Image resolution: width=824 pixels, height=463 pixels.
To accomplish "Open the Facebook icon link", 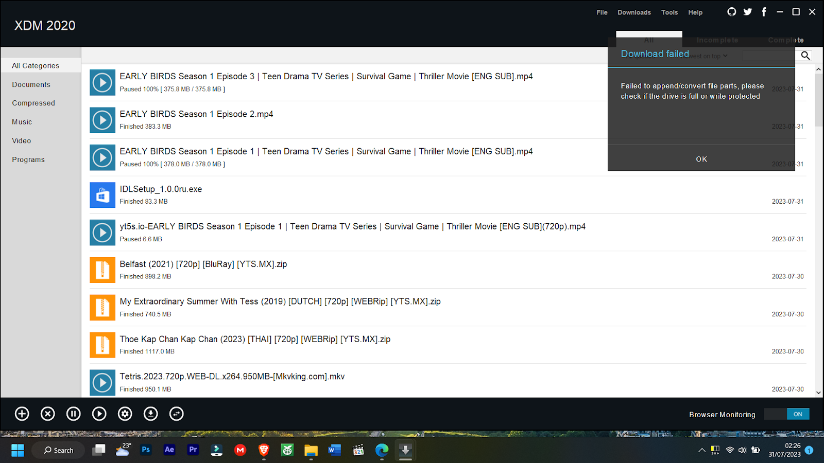I will pyautogui.click(x=764, y=12).
